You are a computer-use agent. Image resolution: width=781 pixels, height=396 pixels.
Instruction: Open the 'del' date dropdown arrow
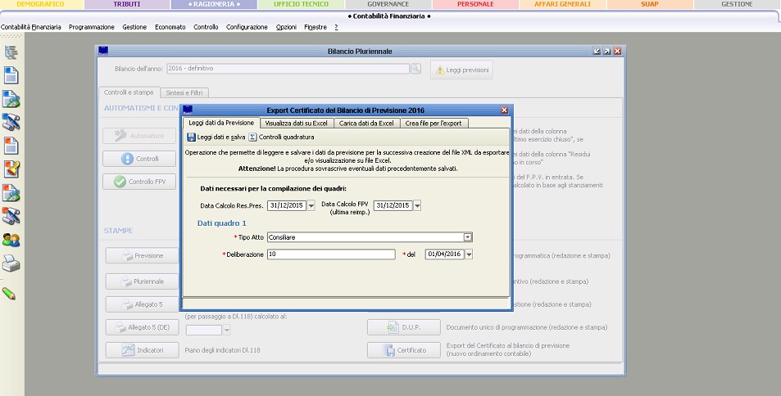tap(468, 254)
